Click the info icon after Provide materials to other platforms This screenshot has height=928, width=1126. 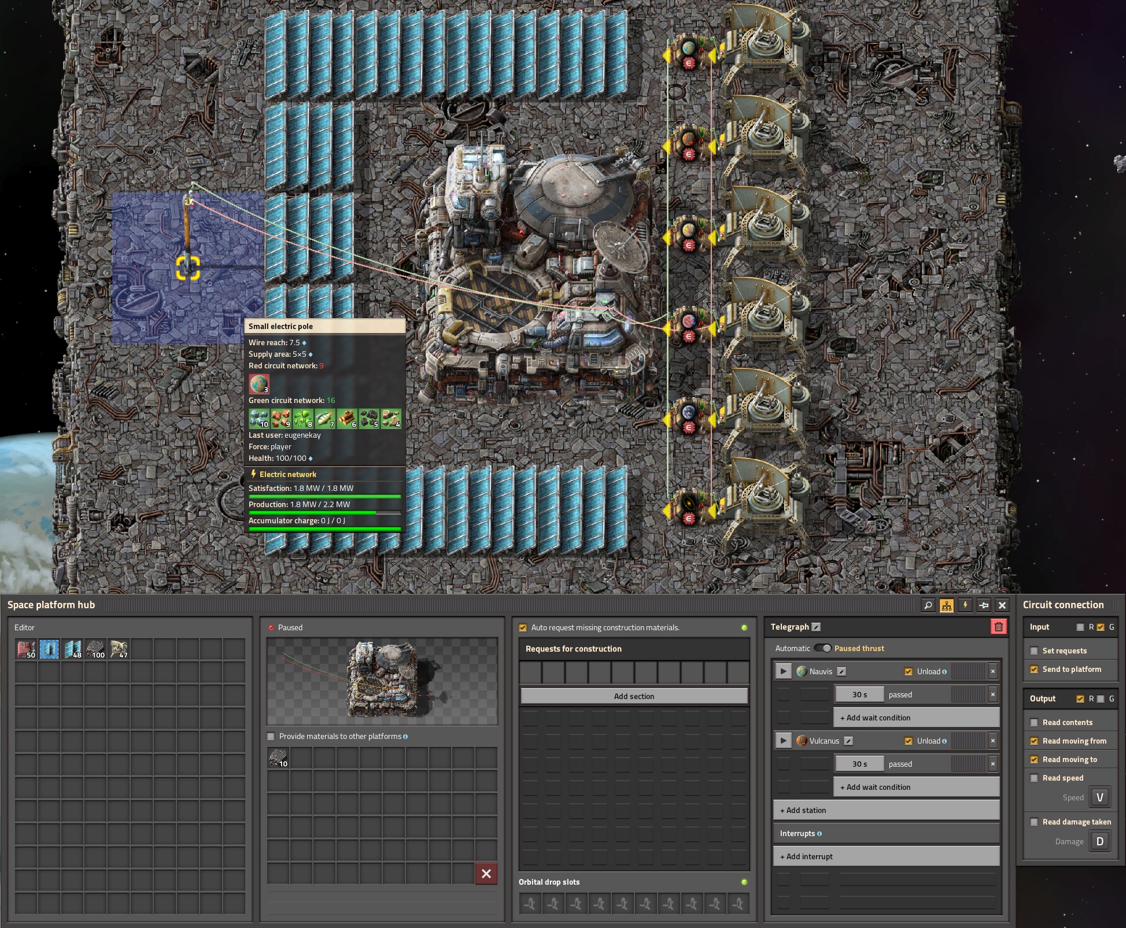[405, 737]
